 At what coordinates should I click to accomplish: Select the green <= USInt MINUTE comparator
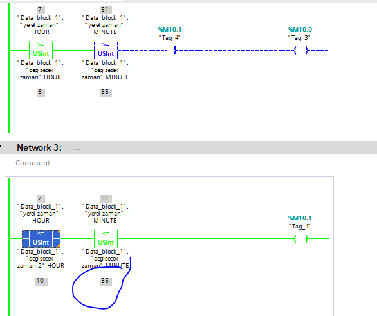point(106,239)
